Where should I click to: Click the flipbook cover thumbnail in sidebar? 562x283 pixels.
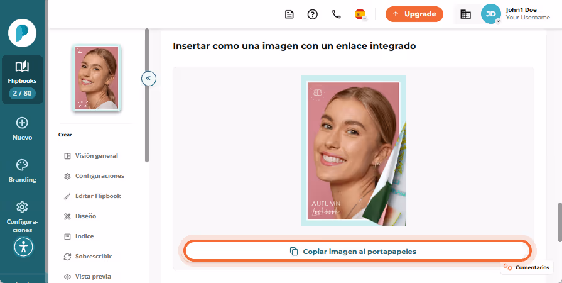tap(97, 78)
